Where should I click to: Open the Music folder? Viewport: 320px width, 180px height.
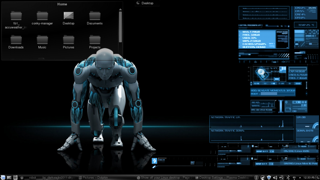42,42
